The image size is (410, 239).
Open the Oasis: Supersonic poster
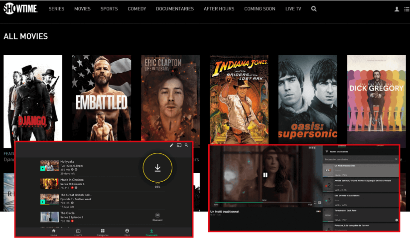point(308,99)
